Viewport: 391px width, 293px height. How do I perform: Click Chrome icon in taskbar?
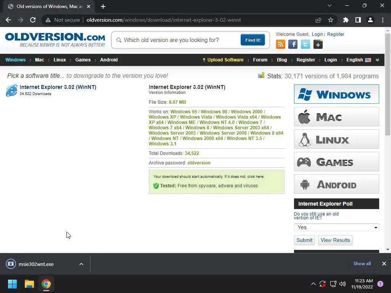pyautogui.click(x=46, y=284)
